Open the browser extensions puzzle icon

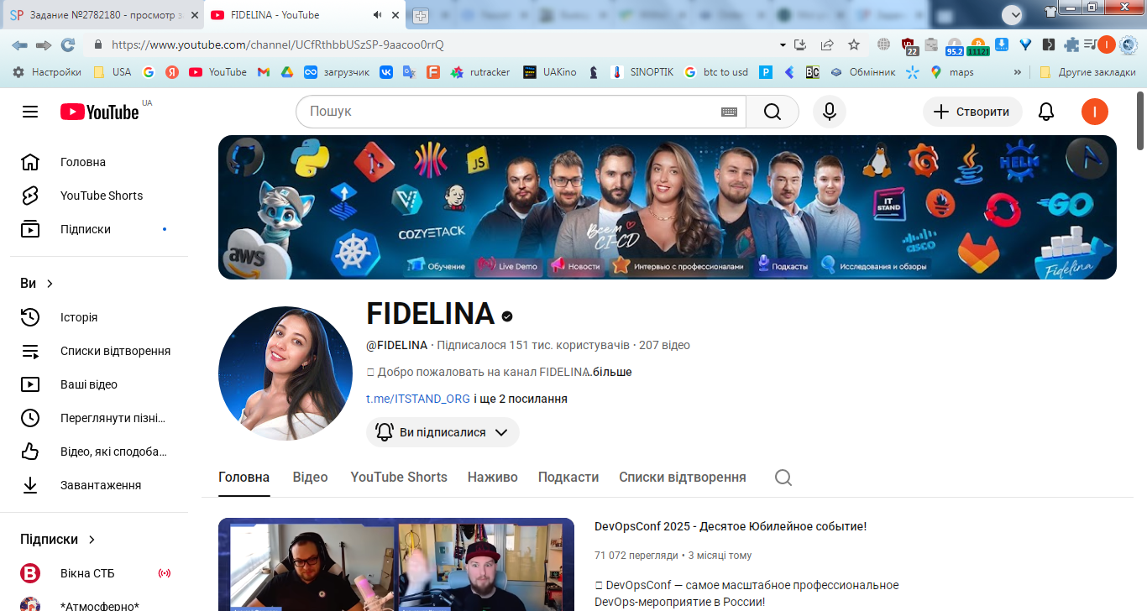[x=1071, y=44]
